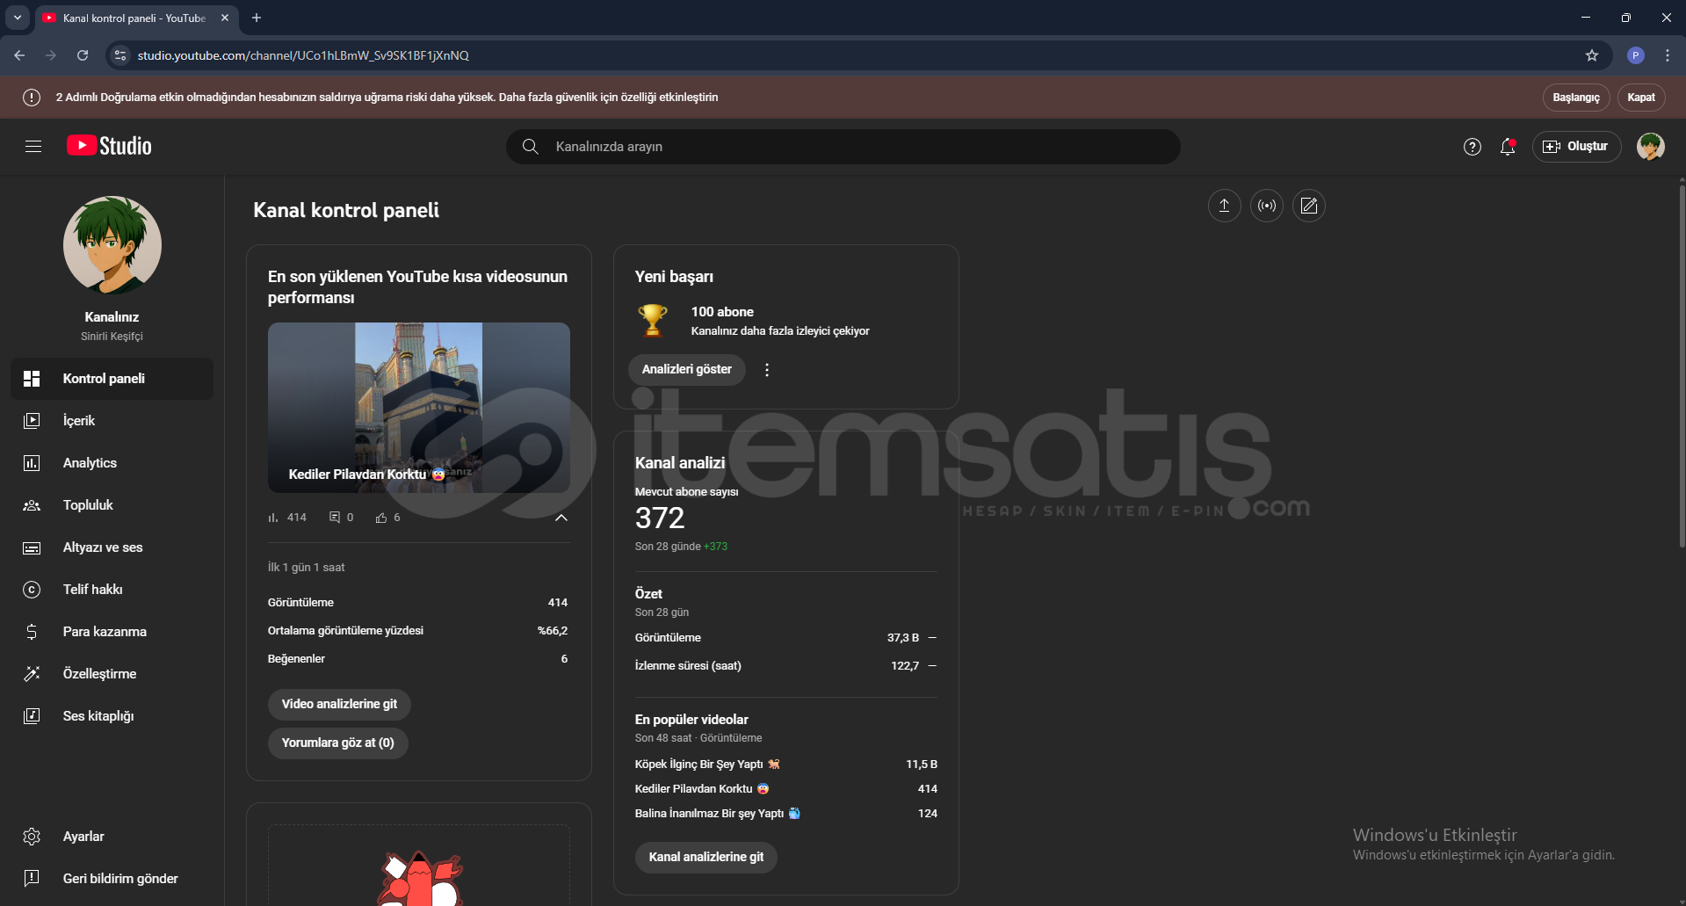Open Özelleştirme in sidebar
The height and width of the screenshot is (906, 1686).
(x=112, y=674)
